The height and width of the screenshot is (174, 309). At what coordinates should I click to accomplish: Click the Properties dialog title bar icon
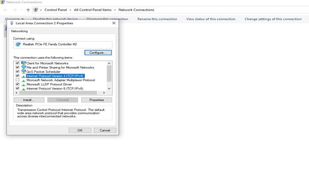tap(11, 23)
